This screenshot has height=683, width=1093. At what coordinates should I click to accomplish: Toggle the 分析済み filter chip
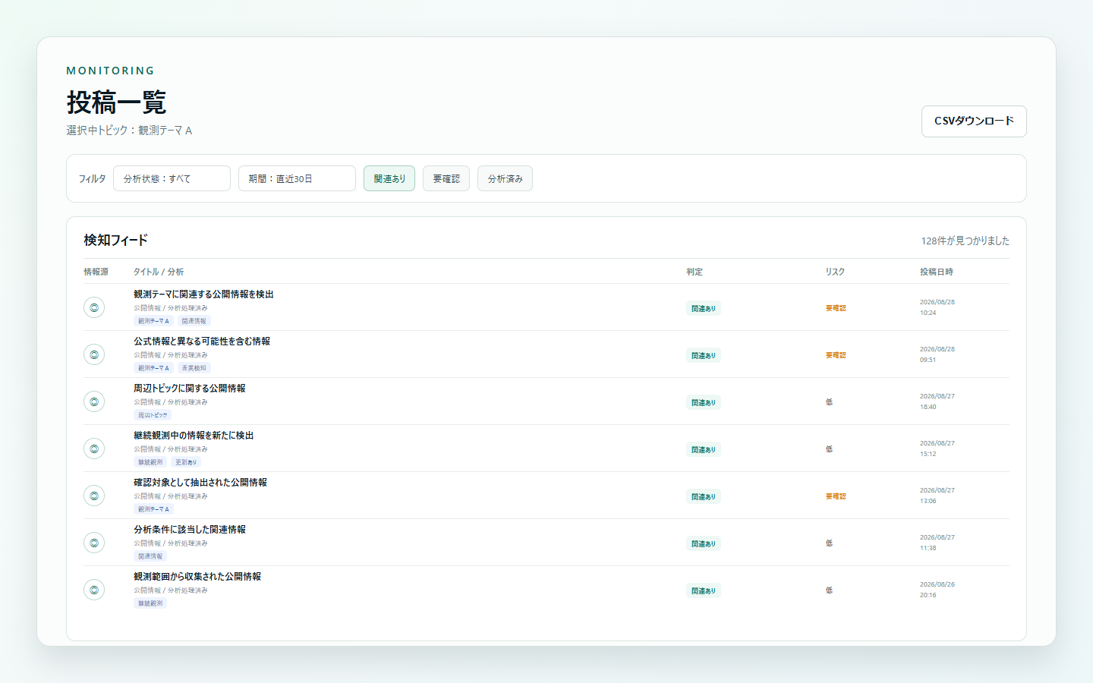click(505, 178)
